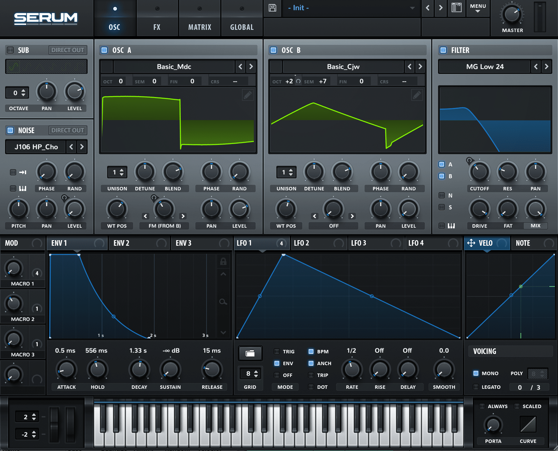Open the Basic_Cjw wavetable selector

(x=343, y=67)
